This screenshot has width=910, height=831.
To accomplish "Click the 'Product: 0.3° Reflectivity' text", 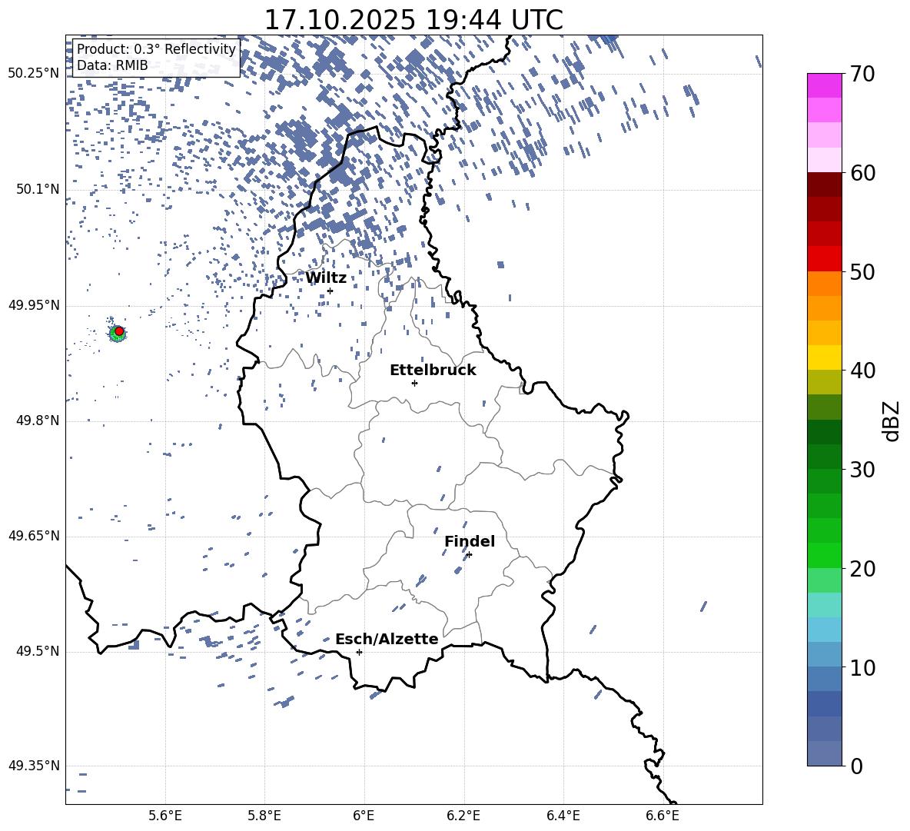I will 156,49.
